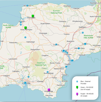Screen dimensions: 101x102
Task: Click the Looe town label
Action: tap(7, 85)
